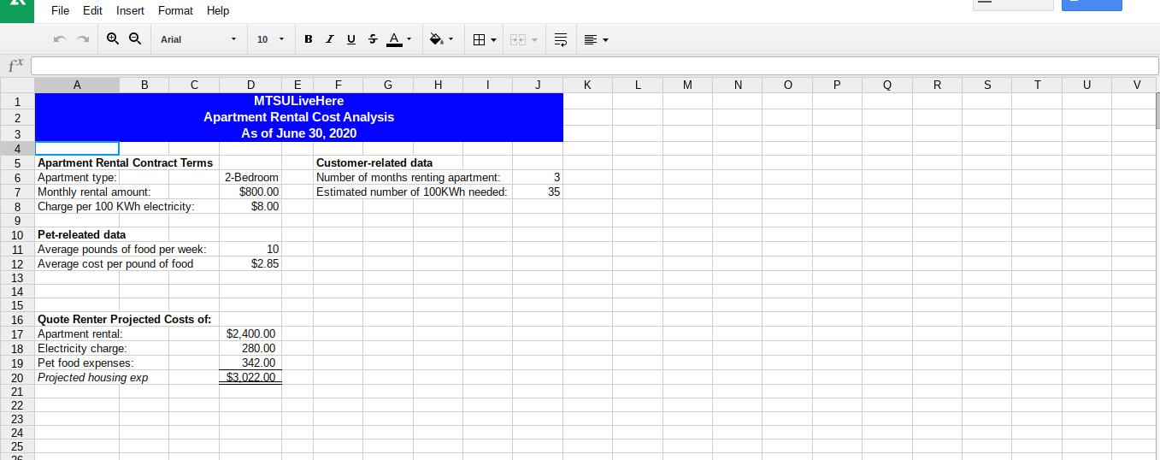The width and height of the screenshot is (1160, 460).
Task: Open the Format menu
Action: click(x=175, y=10)
